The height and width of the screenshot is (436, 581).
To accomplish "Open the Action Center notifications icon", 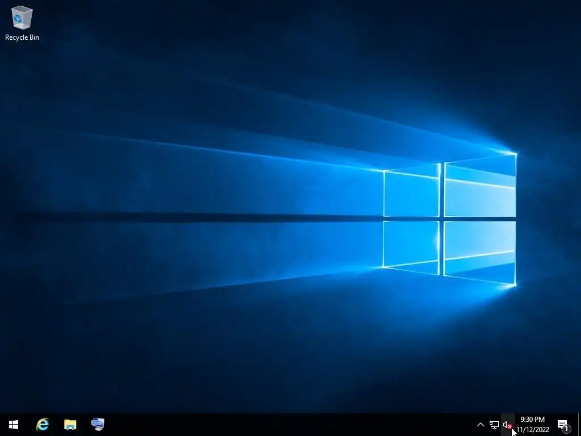I will pyautogui.click(x=563, y=425).
